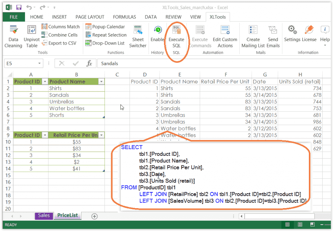Select cell B6 containing Shorts

[77, 115]
